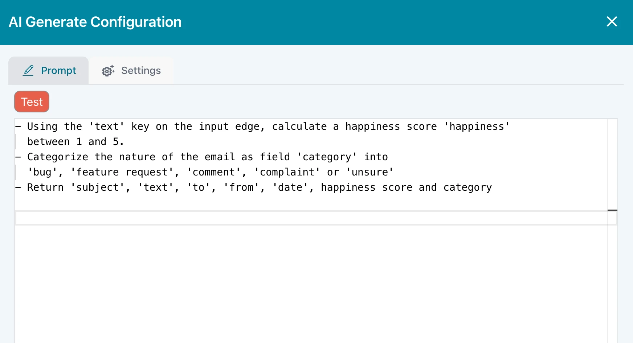
Task: Click the "AI Generate Configuration" title text
Action: (x=95, y=22)
